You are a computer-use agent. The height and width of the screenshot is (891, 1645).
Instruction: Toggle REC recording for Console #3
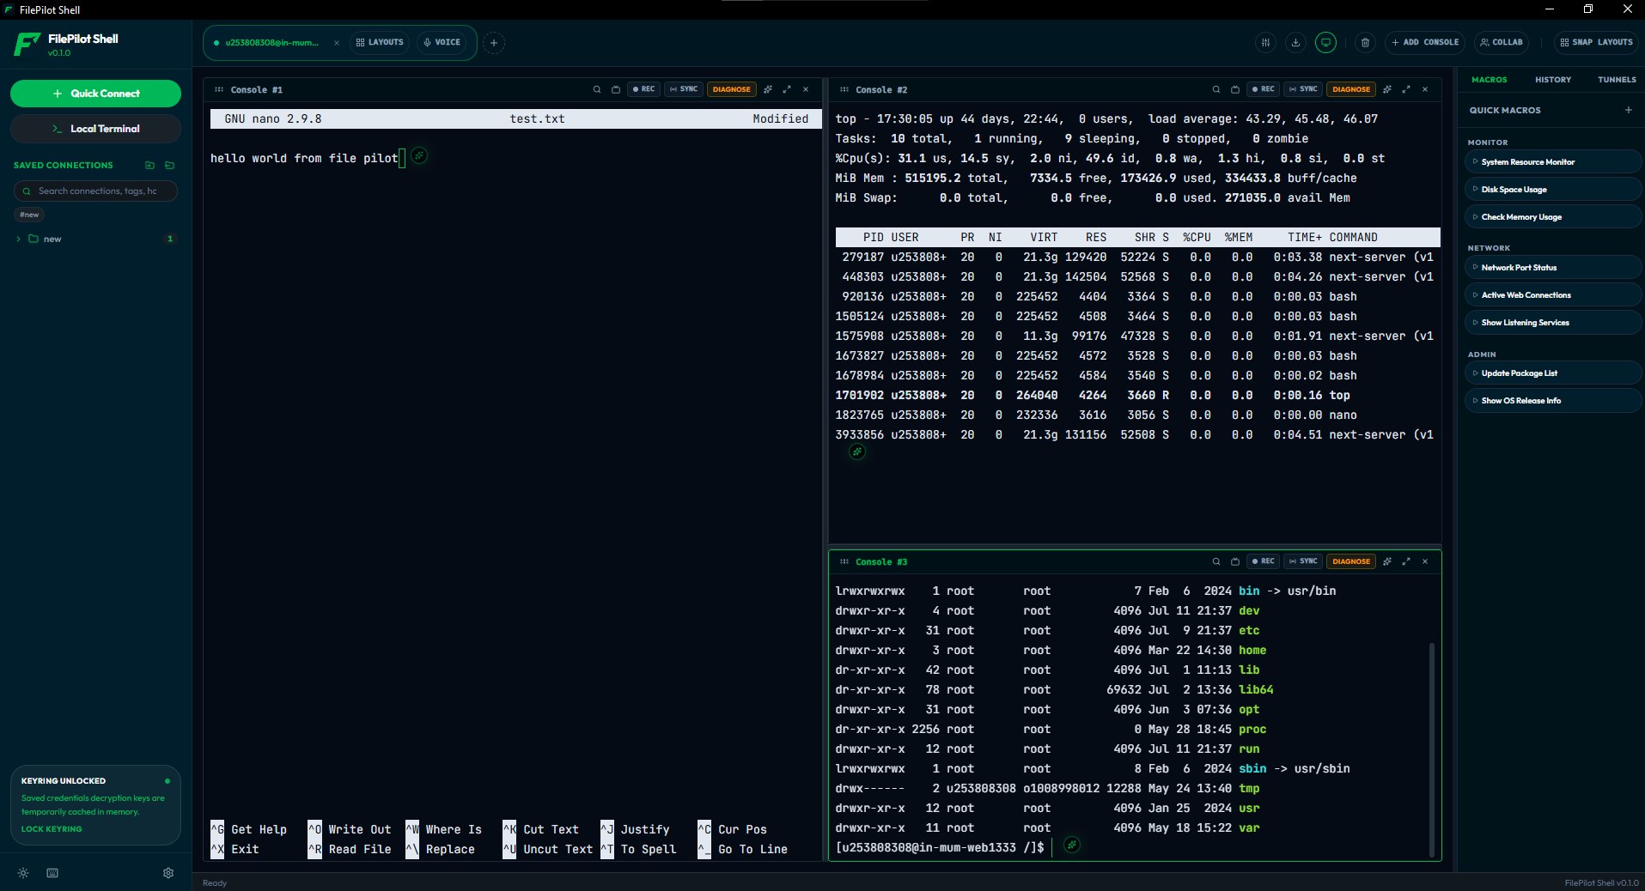point(1263,561)
